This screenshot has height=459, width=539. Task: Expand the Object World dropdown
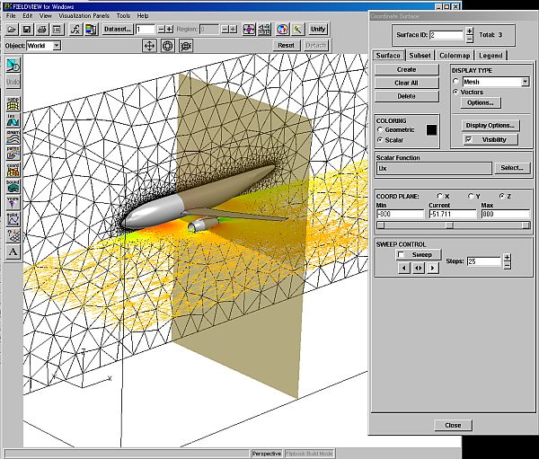pos(56,45)
